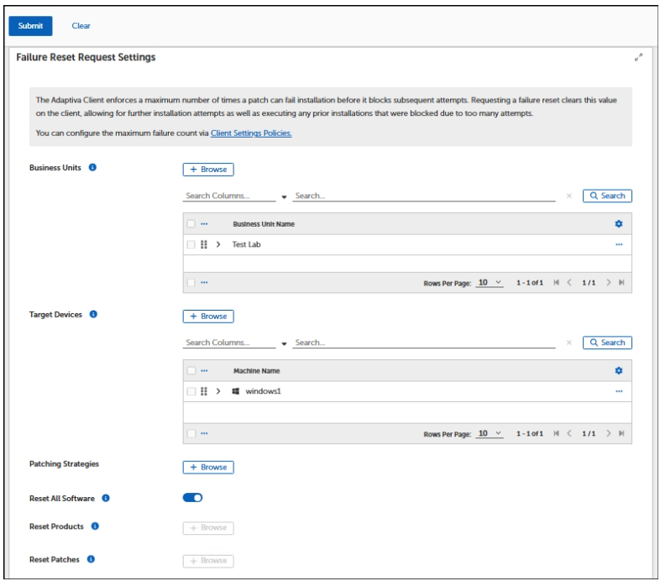Toggle the Reset All Software switch
660x581 pixels.
click(193, 498)
